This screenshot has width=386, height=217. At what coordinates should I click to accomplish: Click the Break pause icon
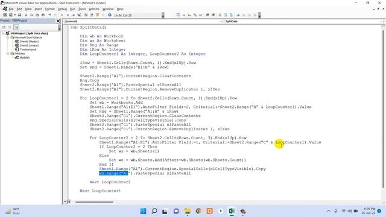tap(68, 15)
